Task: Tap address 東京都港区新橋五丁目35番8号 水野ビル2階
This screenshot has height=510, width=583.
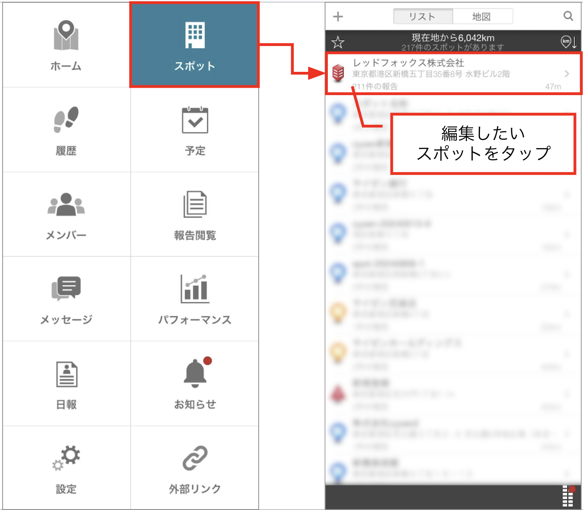Action: pos(431,74)
